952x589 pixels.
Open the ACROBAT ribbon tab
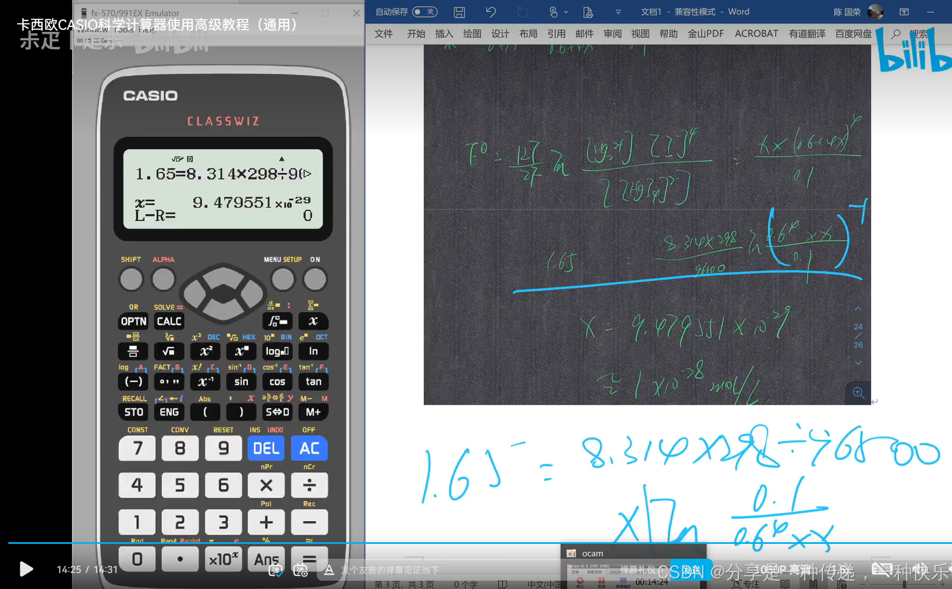point(756,34)
